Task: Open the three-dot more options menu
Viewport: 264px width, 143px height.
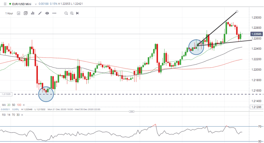Action: (54, 13)
